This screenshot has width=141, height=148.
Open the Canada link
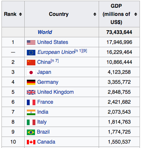pos(46,142)
